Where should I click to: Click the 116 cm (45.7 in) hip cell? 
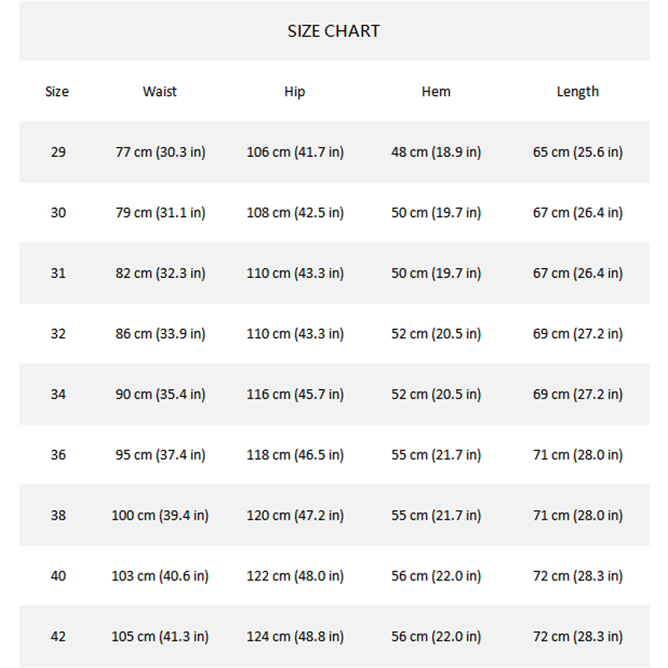(295, 394)
